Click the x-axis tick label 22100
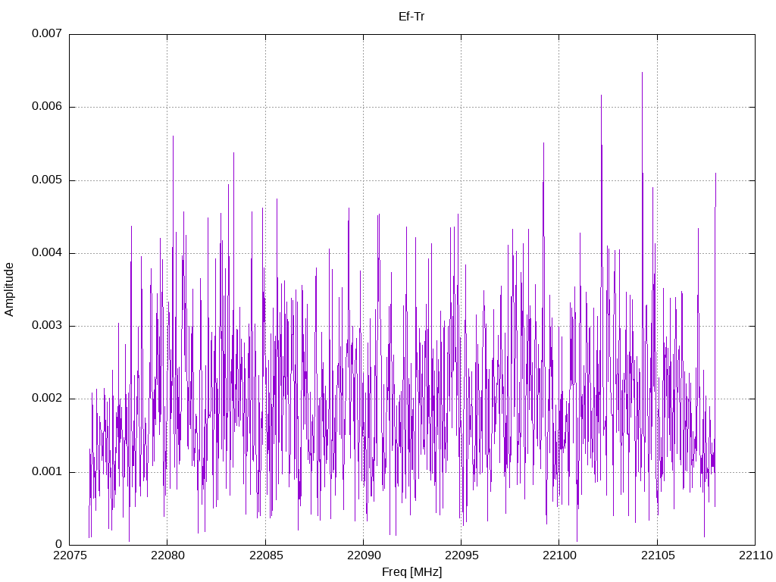 point(559,555)
